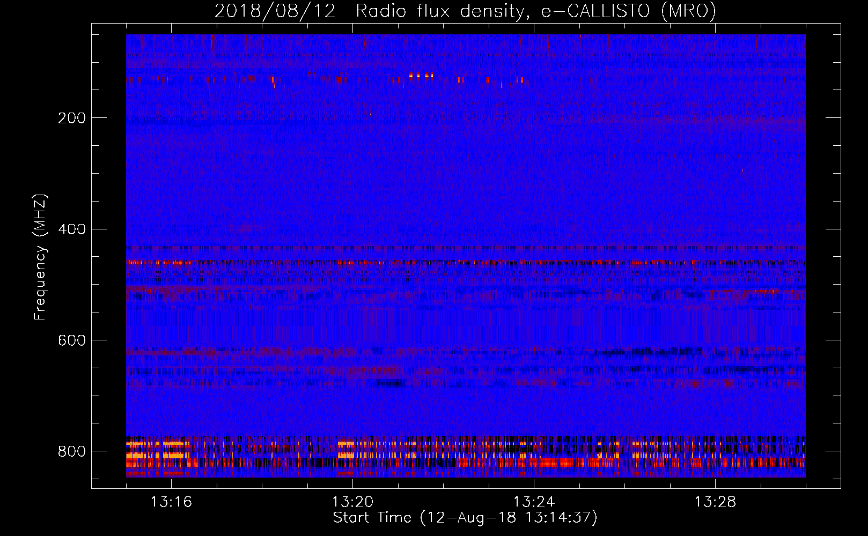Image resolution: width=868 pixels, height=536 pixels.
Task: Click the 800 frequency tick label
Action: (72, 452)
